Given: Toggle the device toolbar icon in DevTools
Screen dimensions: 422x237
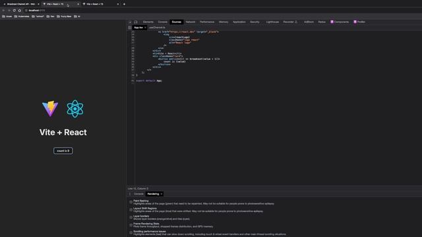Looking at the screenshot, I should [x=136, y=22].
